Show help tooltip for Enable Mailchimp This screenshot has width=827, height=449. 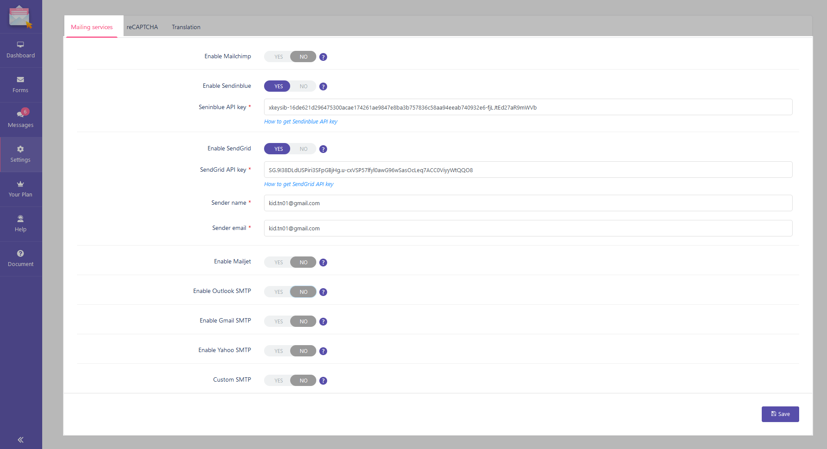[x=323, y=57]
